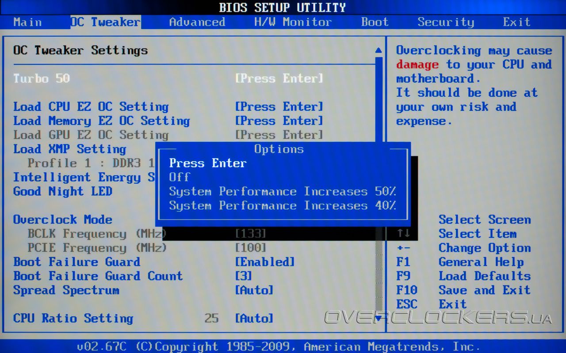Screen dimensions: 566x353
Task: Go to the H/W Monitor tab
Action: 293,22
